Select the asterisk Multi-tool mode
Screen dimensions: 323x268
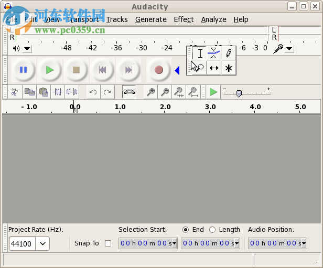coord(229,68)
